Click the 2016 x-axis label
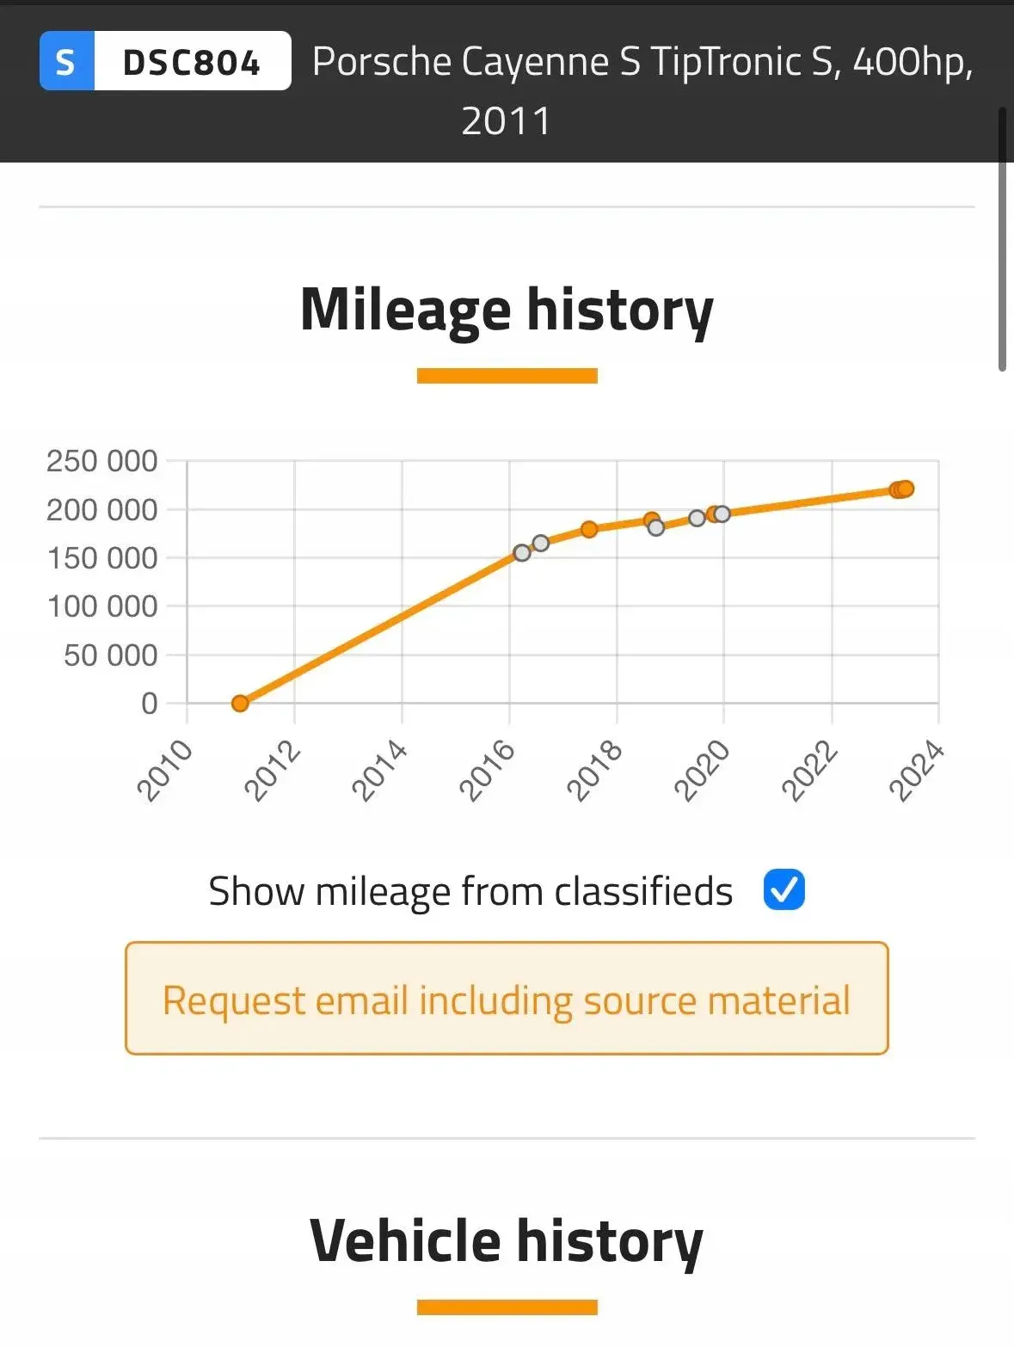Image resolution: width=1014 pixels, height=1347 pixels. tap(487, 771)
